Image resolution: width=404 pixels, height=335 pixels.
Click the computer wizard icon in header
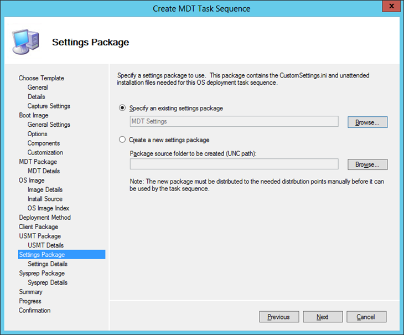[25, 42]
